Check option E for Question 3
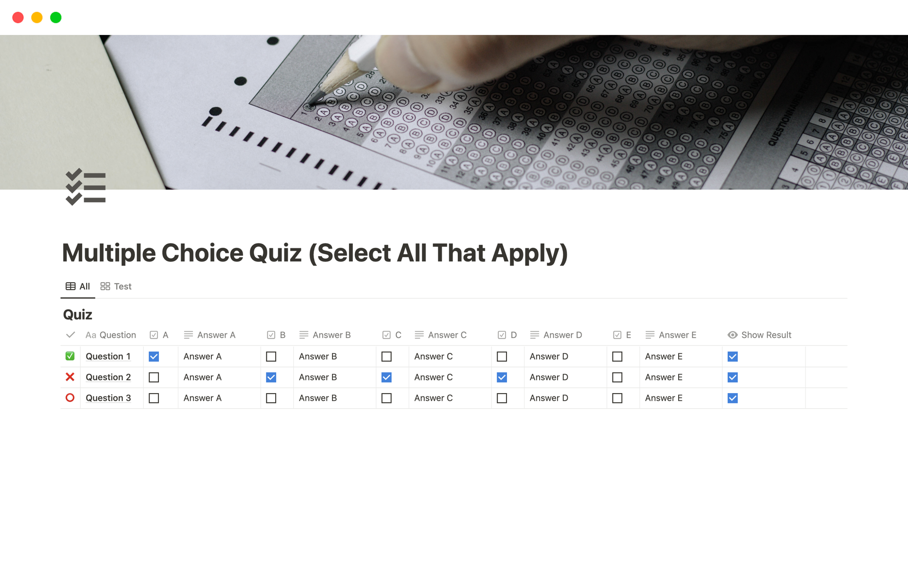 (x=617, y=398)
